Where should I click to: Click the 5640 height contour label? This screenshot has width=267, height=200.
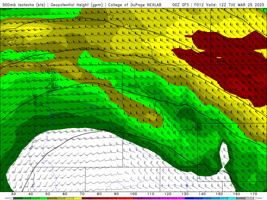pos(85,49)
